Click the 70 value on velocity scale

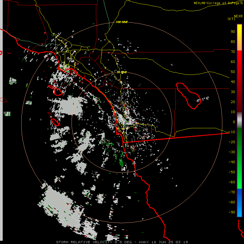pos(233,52)
